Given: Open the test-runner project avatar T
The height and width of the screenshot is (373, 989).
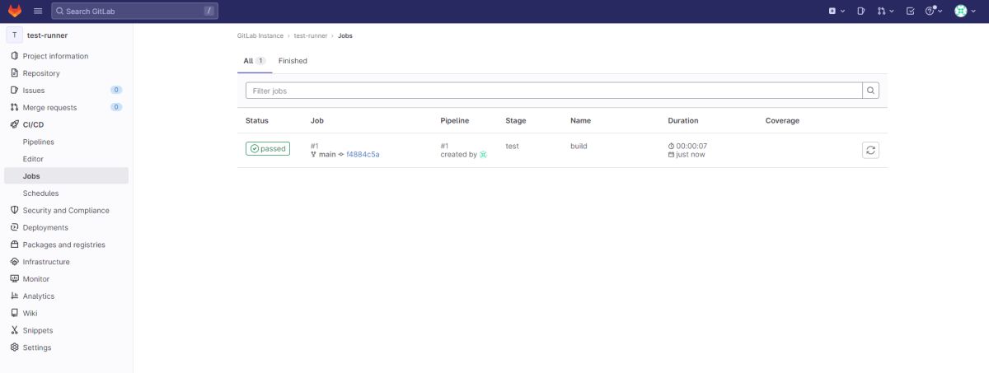Looking at the screenshot, I should click(x=14, y=35).
